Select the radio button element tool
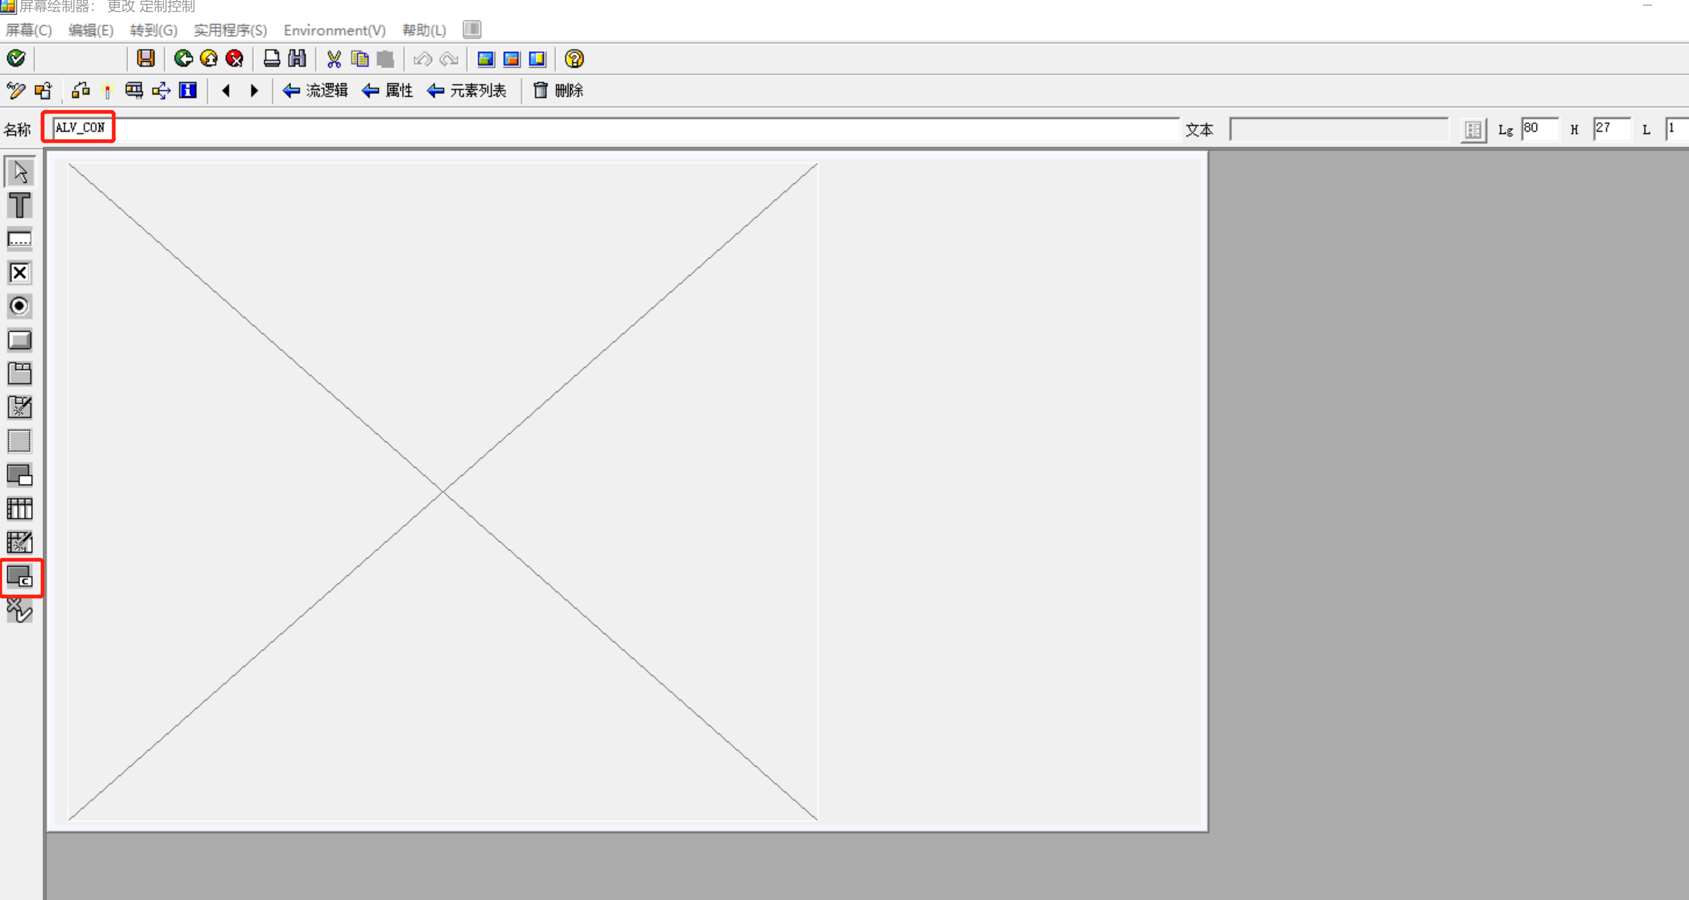This screenshot has width=1689, height=900. point(20,306)
